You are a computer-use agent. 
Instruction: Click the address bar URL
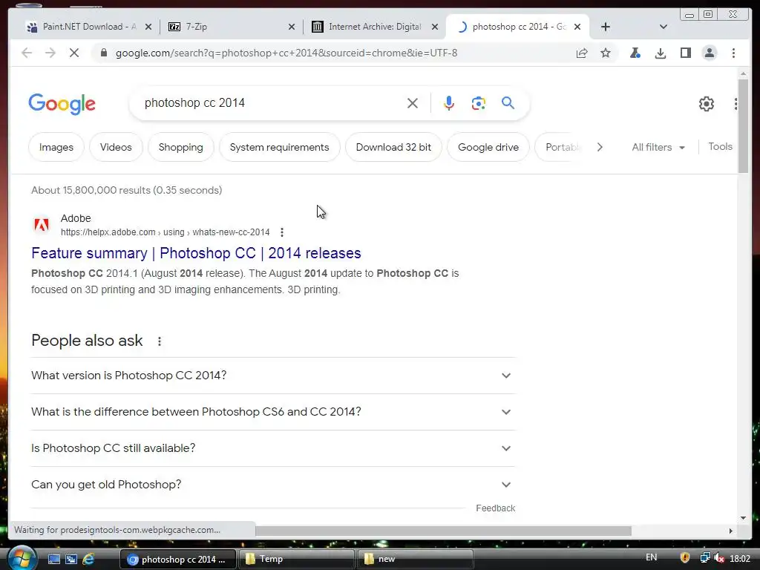click(x=286, y=53)
